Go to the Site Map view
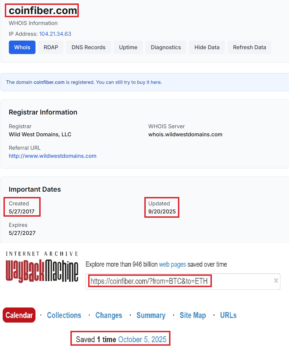The image size is (289, 354). tap(193, 315)
